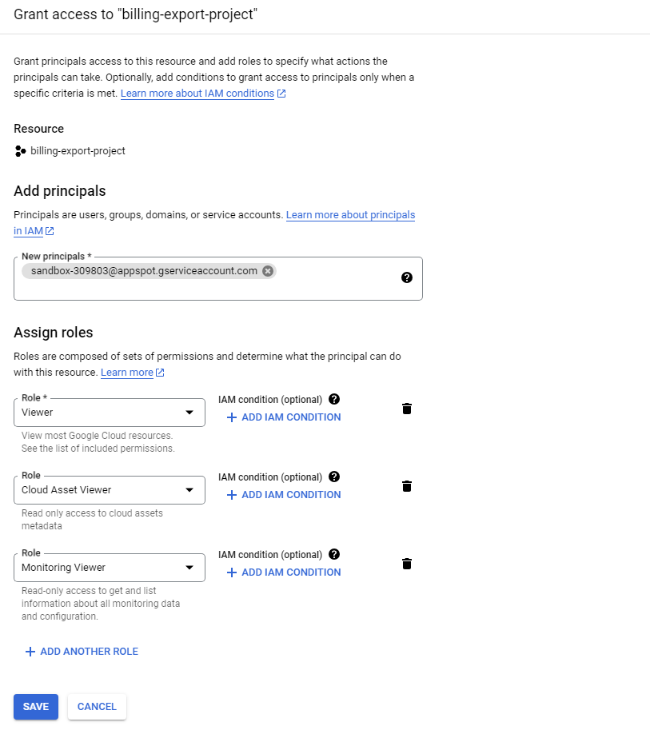650x734 pixels.
Task: Open IAM condition help for Monitoring Viewer
Action: pyautogui.click(x=334, y=554)
